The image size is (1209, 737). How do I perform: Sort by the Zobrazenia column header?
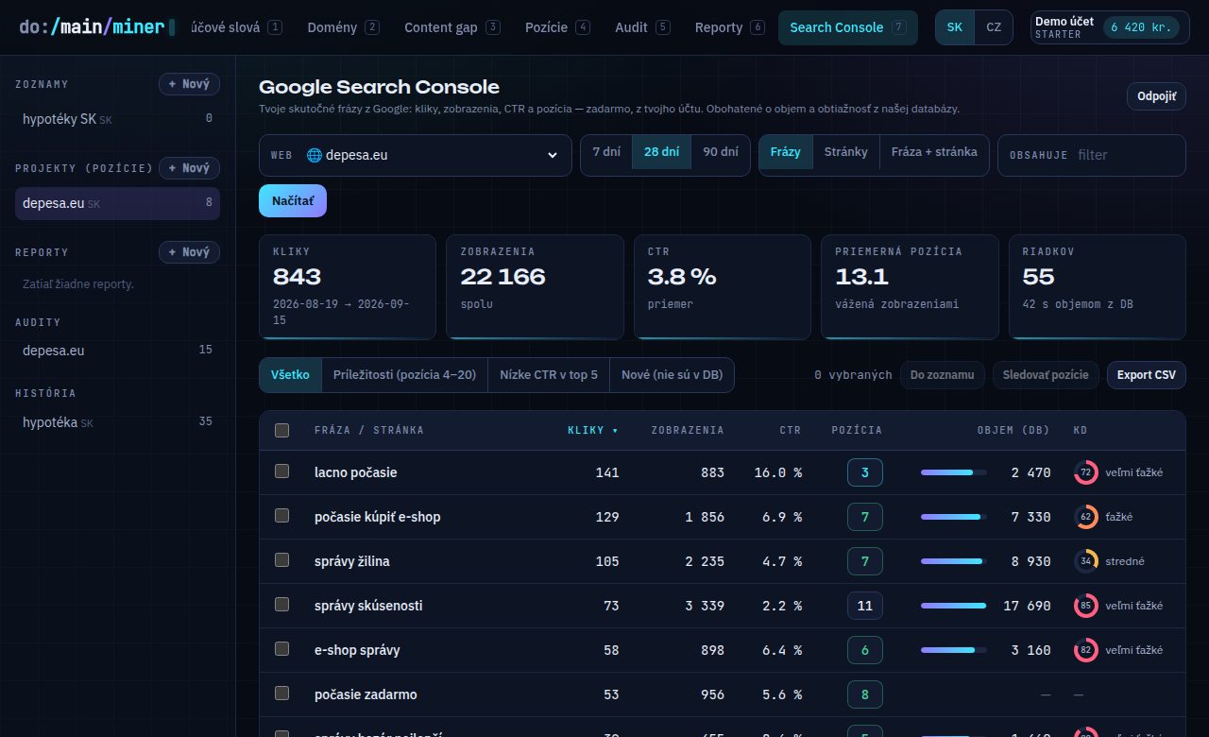pyautogui.click(x=688, y=430)
